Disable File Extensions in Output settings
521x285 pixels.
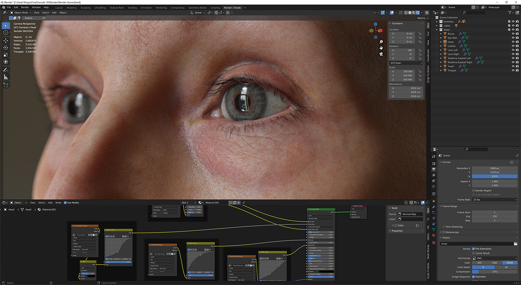pyautogui.click(x=473, y=249)
